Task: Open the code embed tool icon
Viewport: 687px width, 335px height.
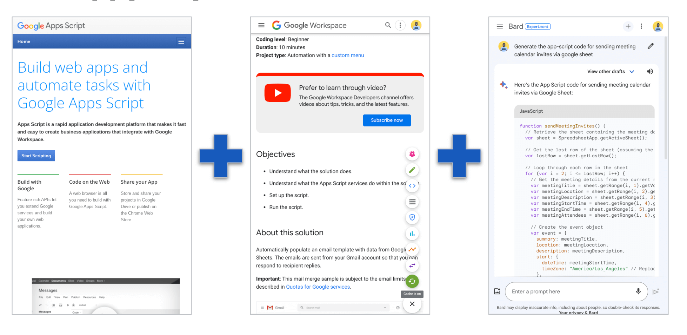Action: (x=412, y=186)
